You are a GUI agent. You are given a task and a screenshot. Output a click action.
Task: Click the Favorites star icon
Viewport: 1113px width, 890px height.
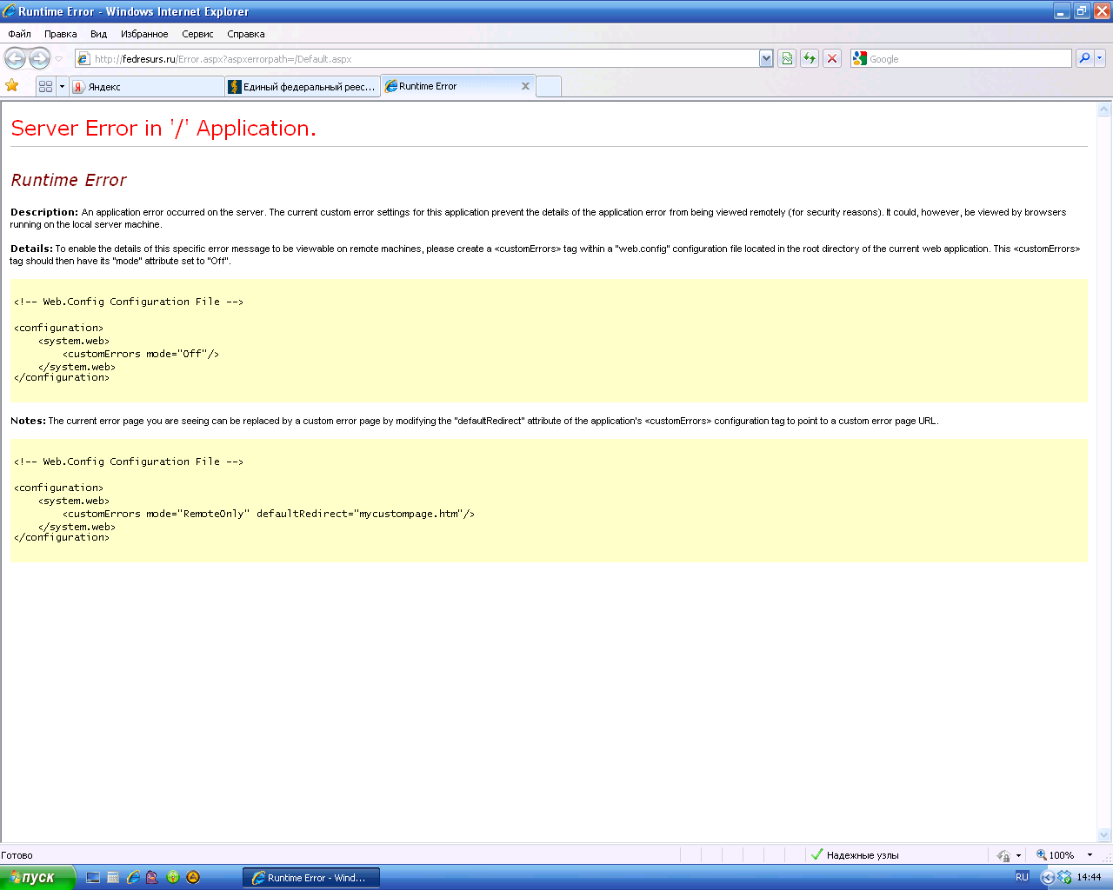(12, 86)
